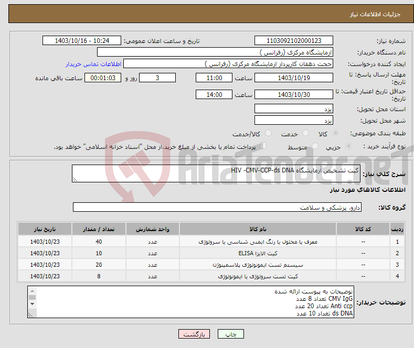
Task: Click quantity 40 in row 1
Action: pyautogui.click(x=99, y=242)
